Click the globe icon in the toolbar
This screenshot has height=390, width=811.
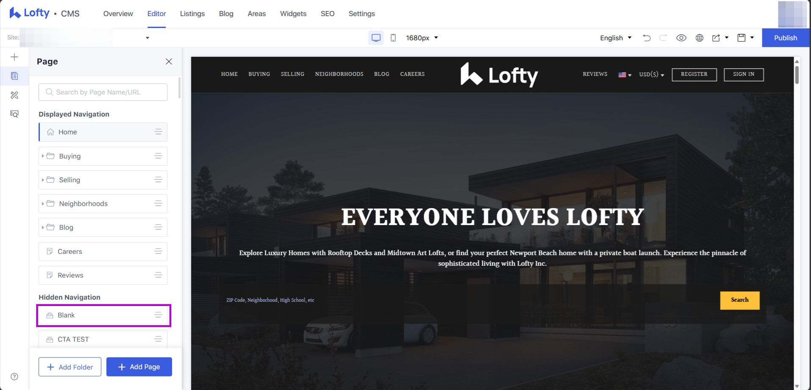click(699, 38)
